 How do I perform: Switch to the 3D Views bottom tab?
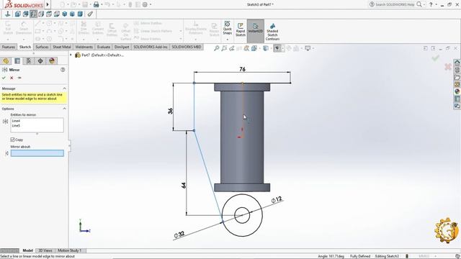click(45, 250)
